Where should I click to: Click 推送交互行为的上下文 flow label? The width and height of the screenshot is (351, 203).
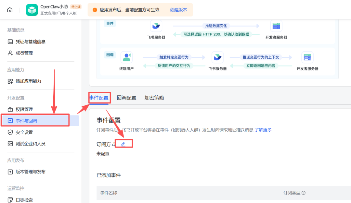261,57
